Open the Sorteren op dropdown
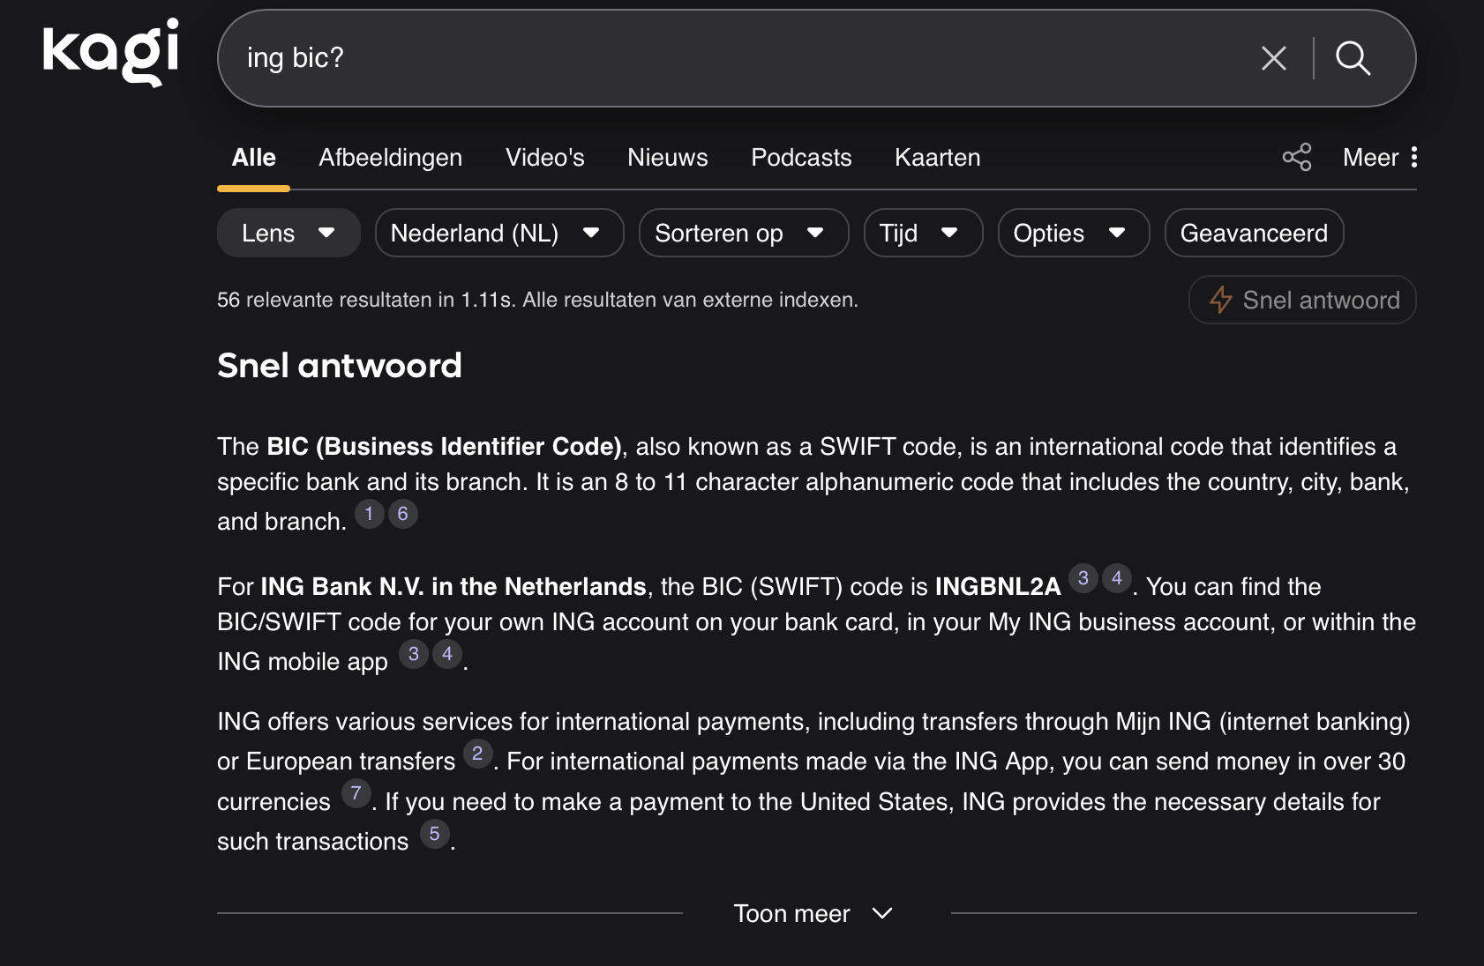 [743, 233]
